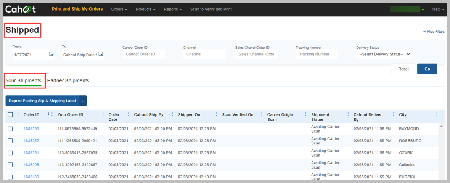Click city cell ROSEBURG
This screenshot has height=183, width=450.
(x=410, y=141)
